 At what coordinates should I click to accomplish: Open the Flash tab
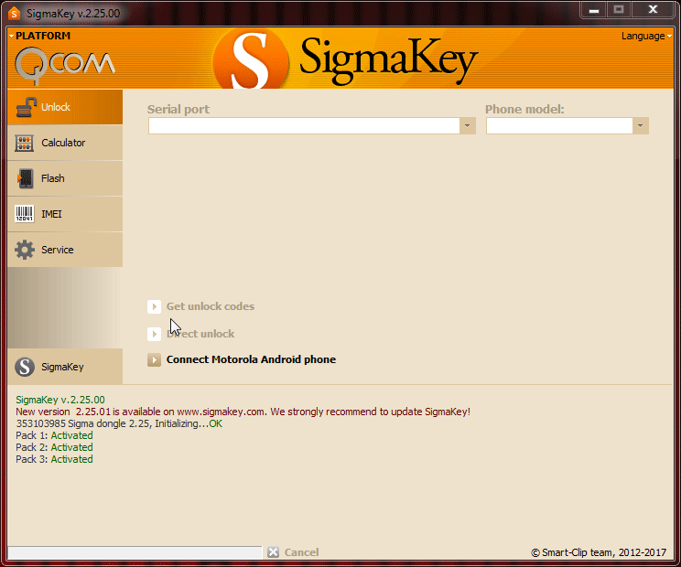65,178
